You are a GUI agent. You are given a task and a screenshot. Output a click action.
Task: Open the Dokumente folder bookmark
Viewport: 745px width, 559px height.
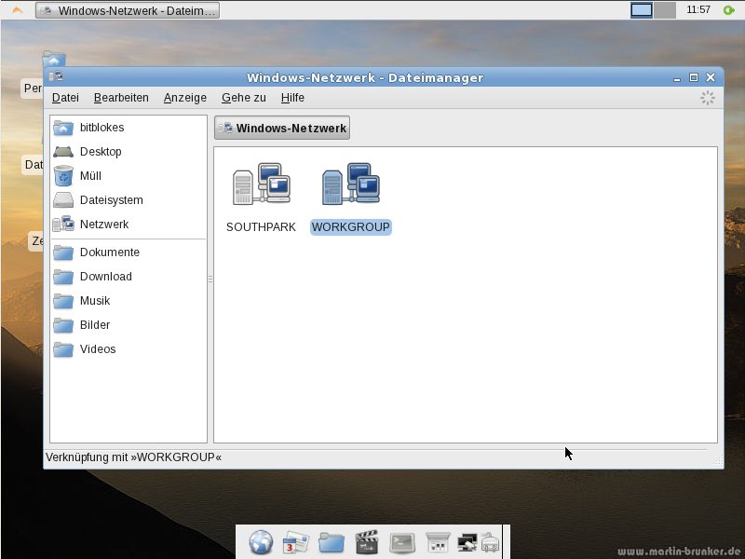(129, 252)
